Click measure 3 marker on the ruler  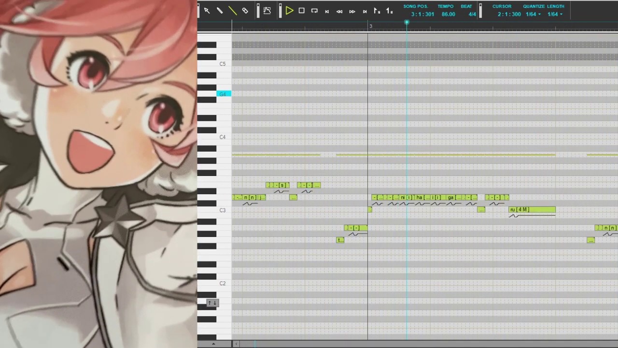371,26
